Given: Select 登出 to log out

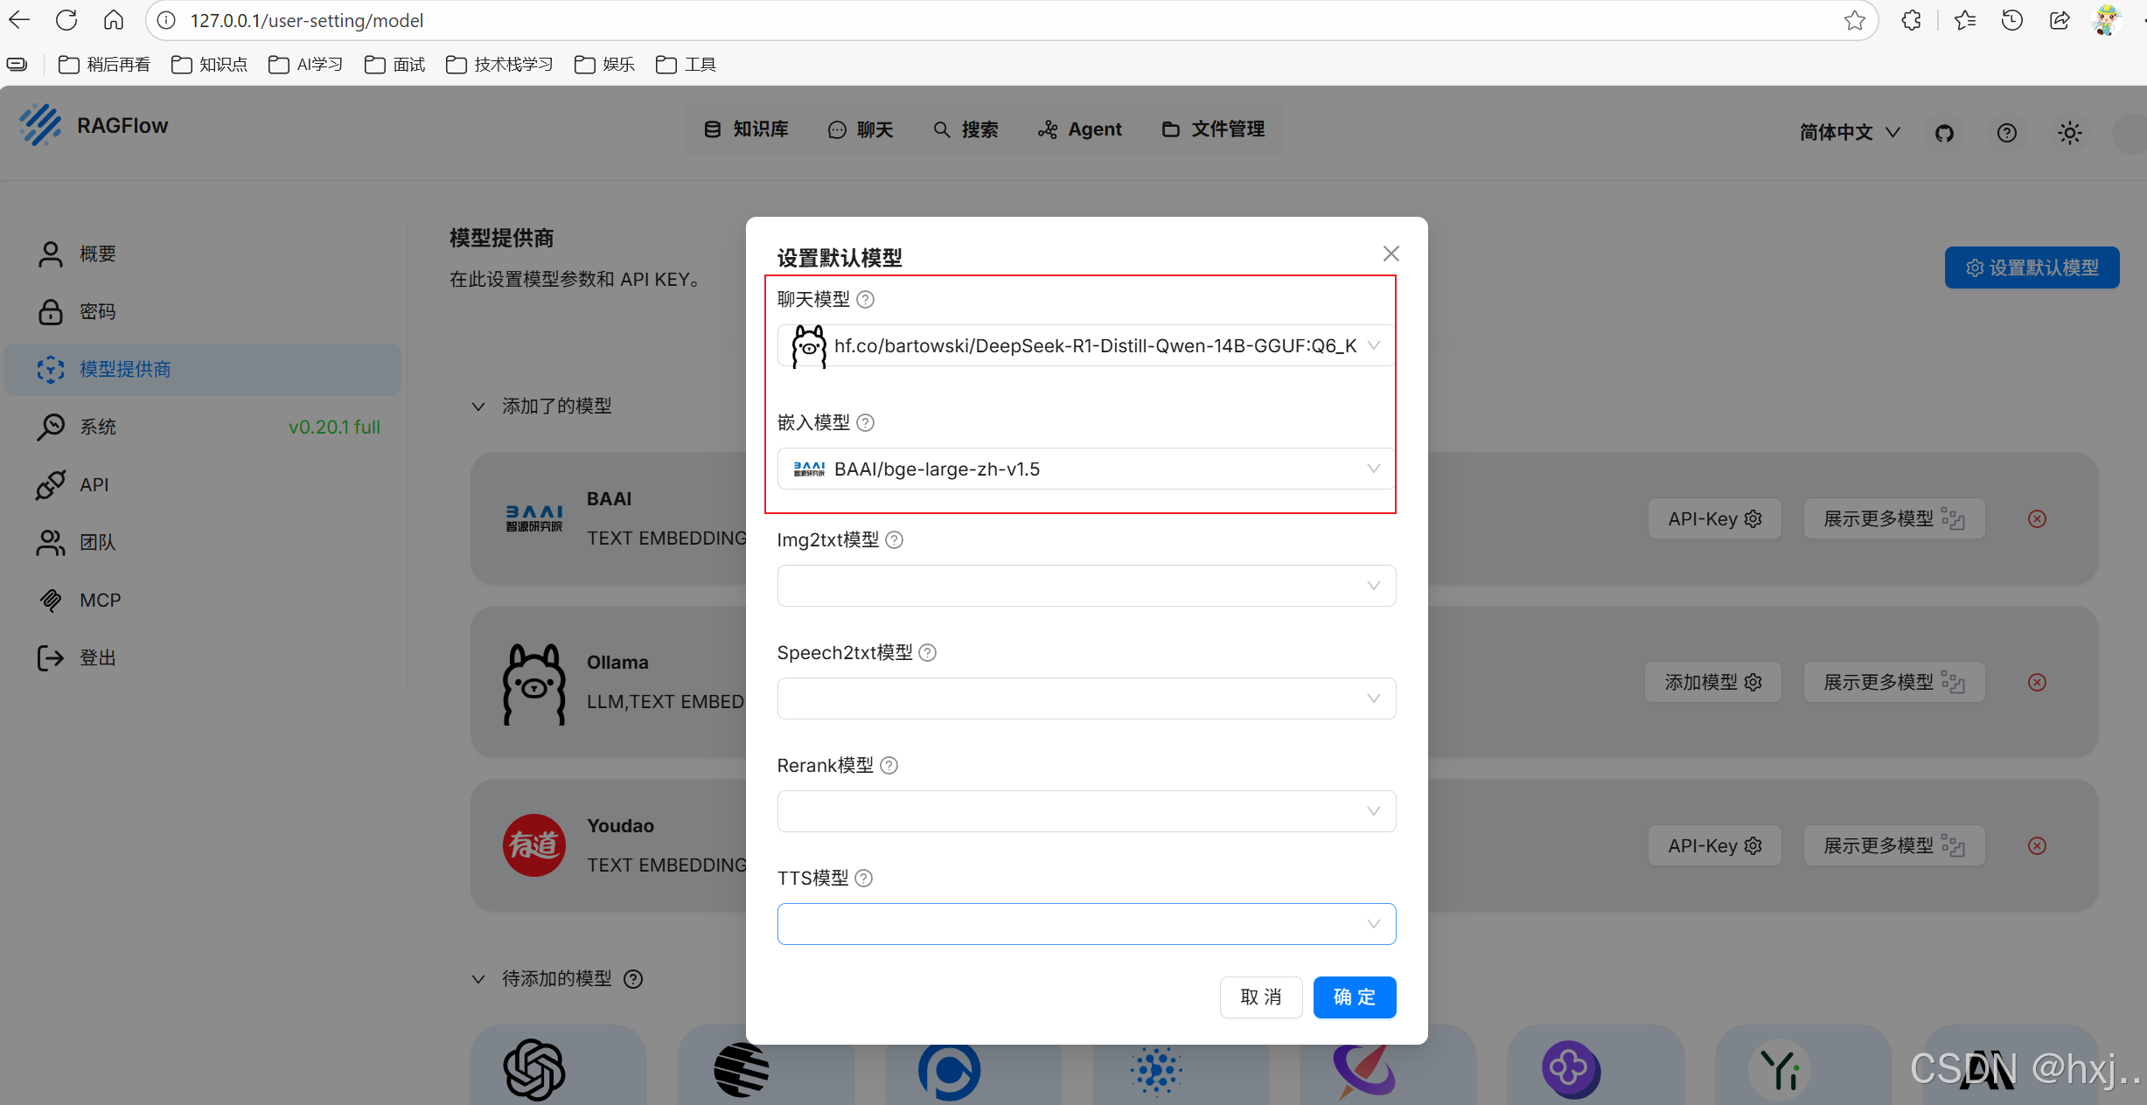Looking at the screenshot, I should (x=203, y=658).
